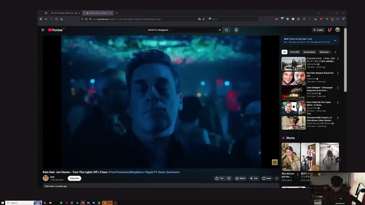This screenshot has width=365, height=205.
Task: Open options menu for Kinshicho 1980 video
Action: [338, 59]
